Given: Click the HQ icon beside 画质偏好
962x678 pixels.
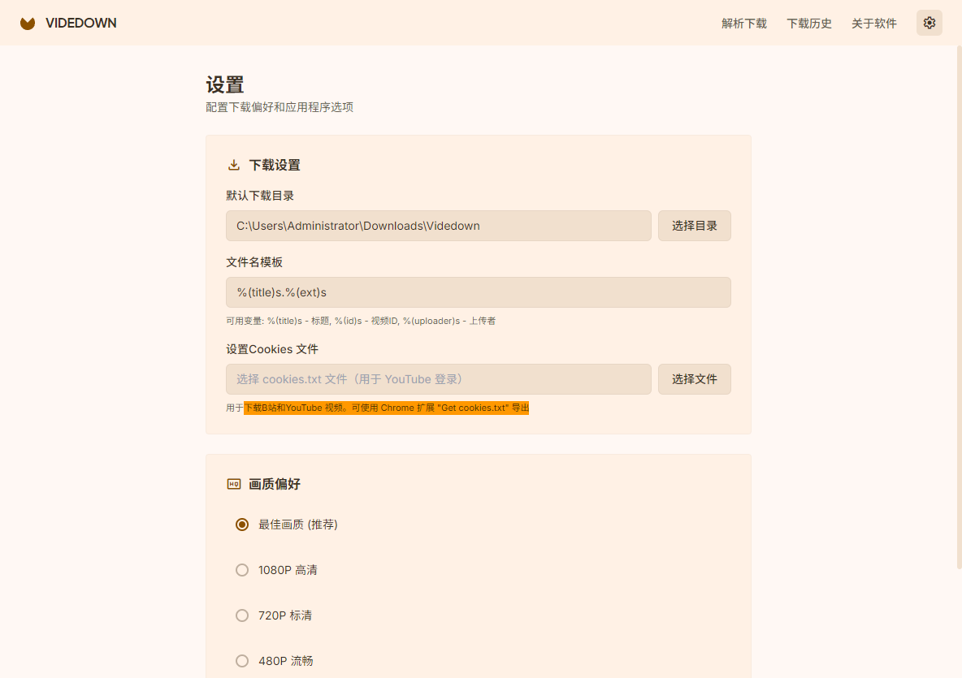Looking at the screenshot, I should point(234,484).
